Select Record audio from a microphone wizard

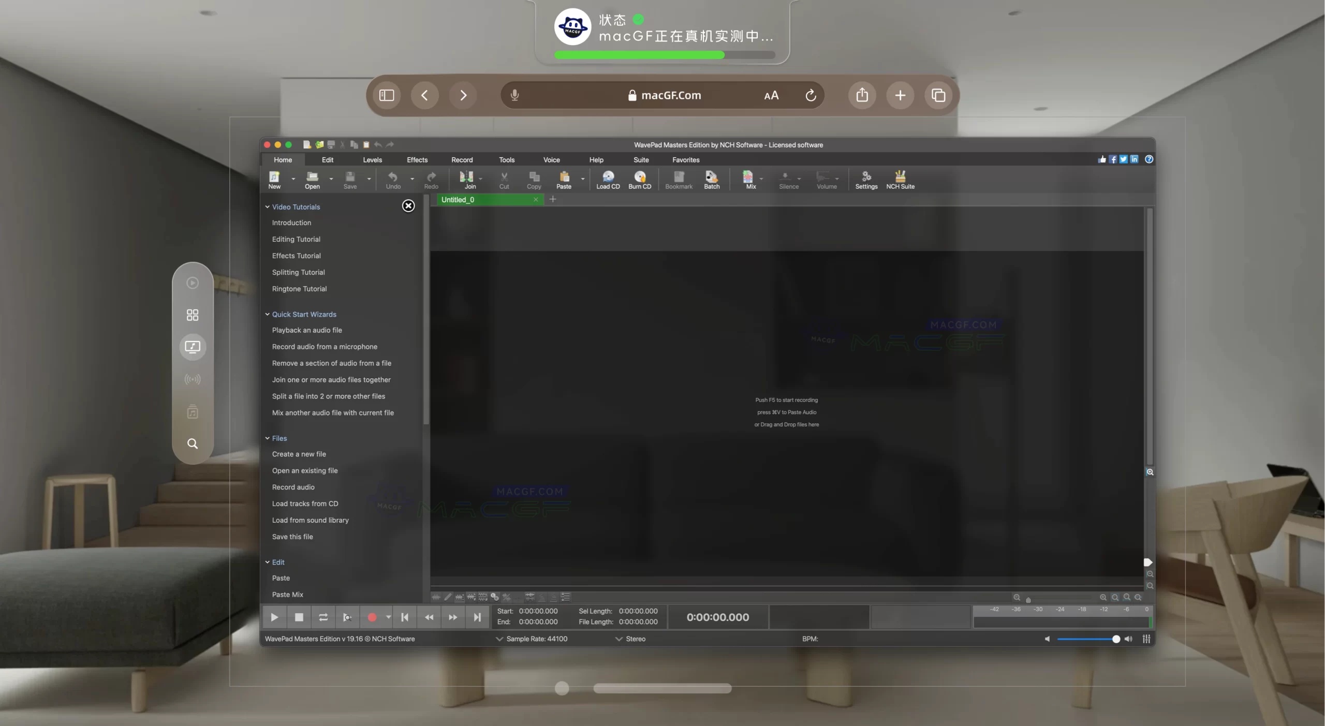click(x=324, y=347)
